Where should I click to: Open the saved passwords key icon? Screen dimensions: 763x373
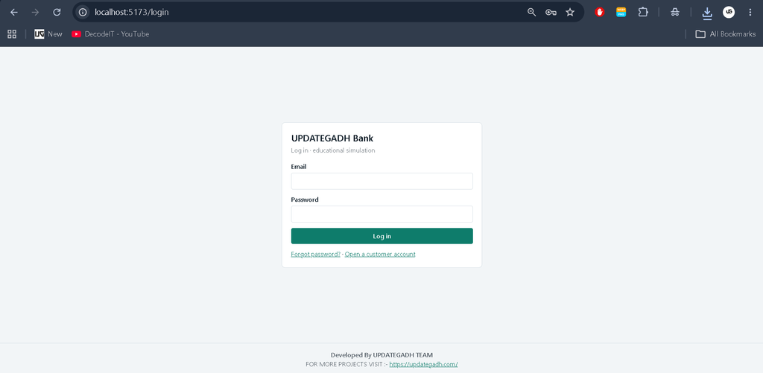tap(551, 12)
